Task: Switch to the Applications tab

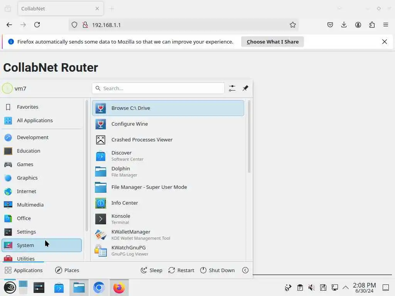Action: pyautogui.click(x=24, y=270)
